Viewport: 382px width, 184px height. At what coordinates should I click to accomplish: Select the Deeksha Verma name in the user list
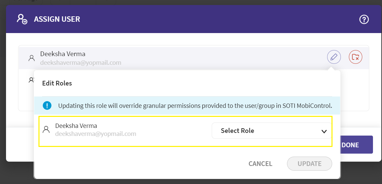tap(63, 54)
